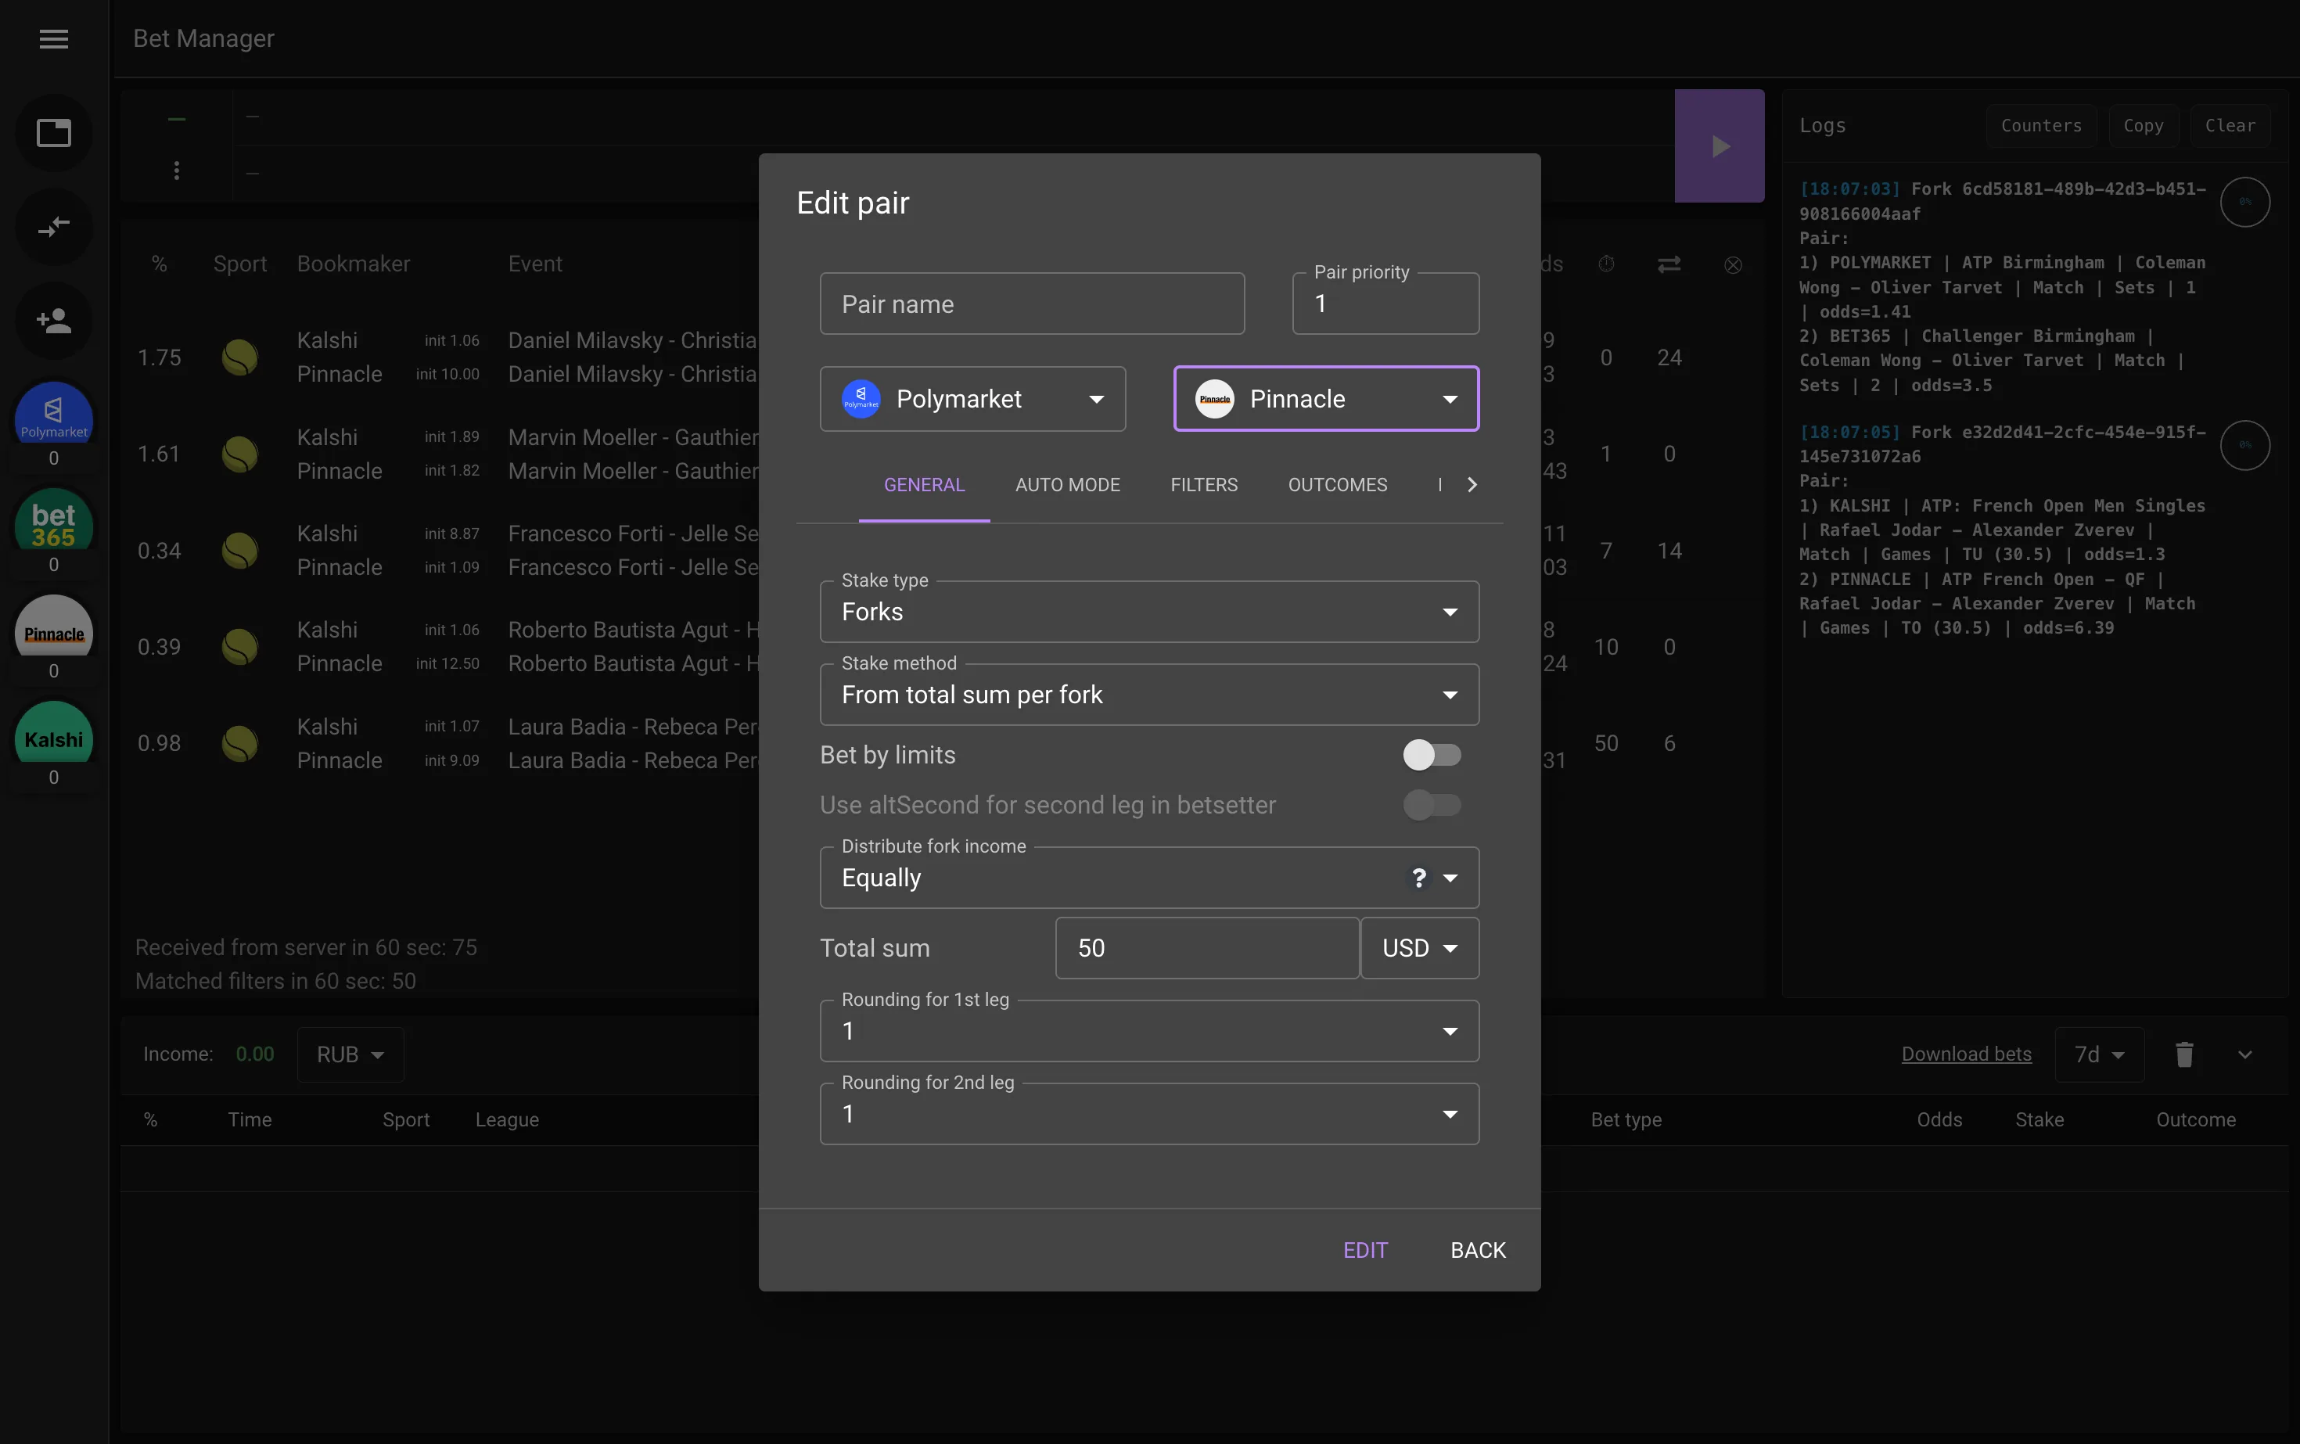Open the Stake method dropdown
The height and width of the screenshot is (1444, 2300).
coord(1149,695)
